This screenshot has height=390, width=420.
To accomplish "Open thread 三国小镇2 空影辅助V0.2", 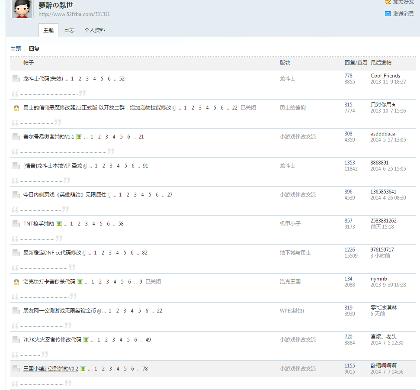I will [51, 368].
